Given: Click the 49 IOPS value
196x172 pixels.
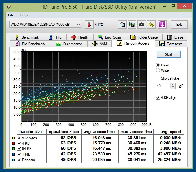Looking at the screenshot, I should click(x=68, y=159).
